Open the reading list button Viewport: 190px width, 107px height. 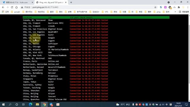tap(184, 12)
